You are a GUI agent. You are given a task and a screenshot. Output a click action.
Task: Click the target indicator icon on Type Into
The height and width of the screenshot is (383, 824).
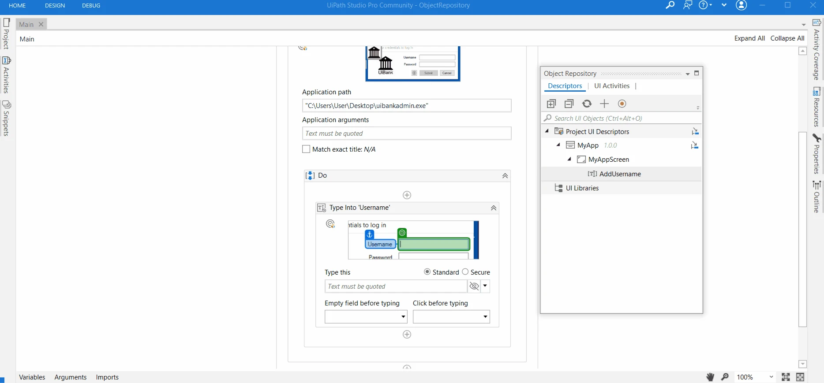pyautogui.click(x=330, y=224)
